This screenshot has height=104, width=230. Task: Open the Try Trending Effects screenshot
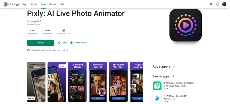[x=77, y=82]
